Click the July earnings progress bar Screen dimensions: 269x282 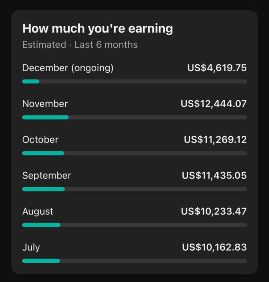point(134,261)
